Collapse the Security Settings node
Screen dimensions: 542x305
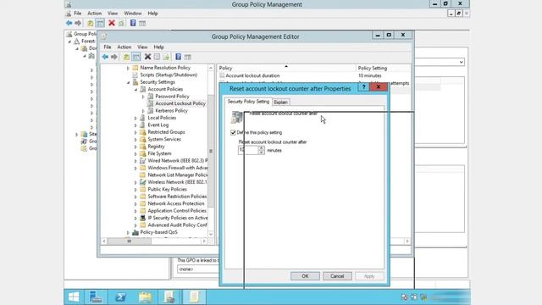[128, 82]
